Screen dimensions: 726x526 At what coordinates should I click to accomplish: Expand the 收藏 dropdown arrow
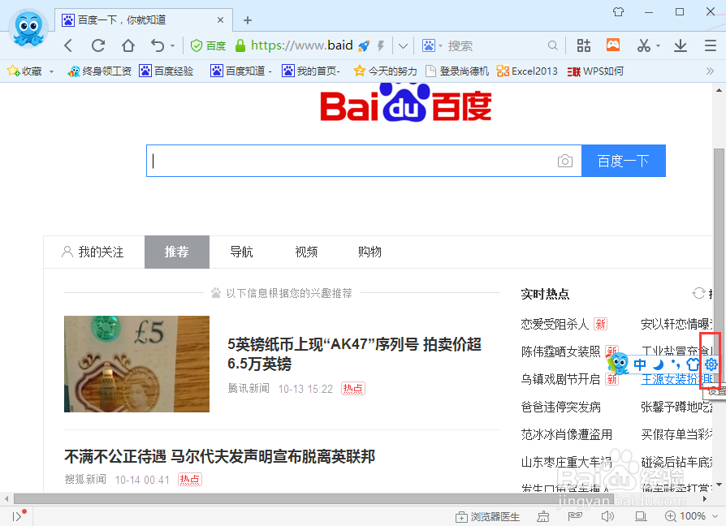pos(51,71)
